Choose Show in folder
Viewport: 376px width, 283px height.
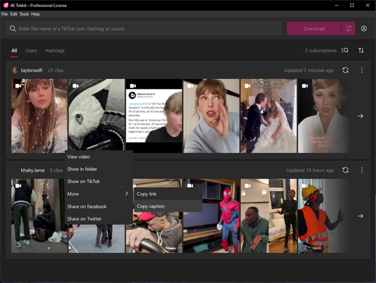[x=99, y=169]
